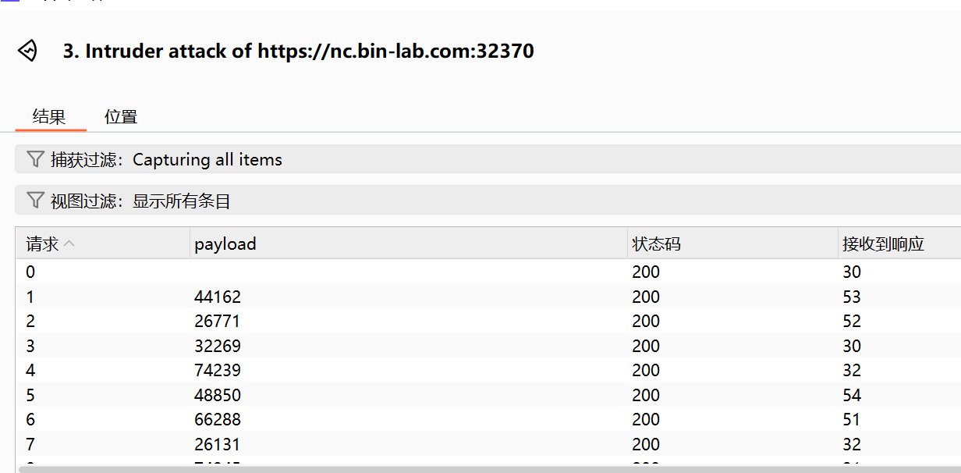Click the 请求 column header

[x=42, y=244]
